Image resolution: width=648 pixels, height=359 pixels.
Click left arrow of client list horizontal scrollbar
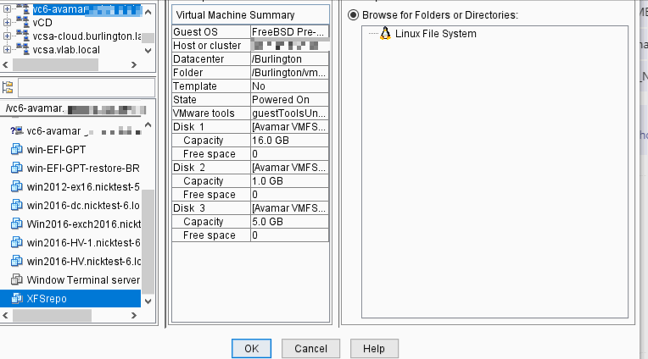coord(5,316)
